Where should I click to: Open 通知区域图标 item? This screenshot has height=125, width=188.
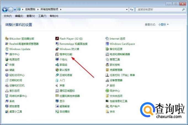coord(65,91)
